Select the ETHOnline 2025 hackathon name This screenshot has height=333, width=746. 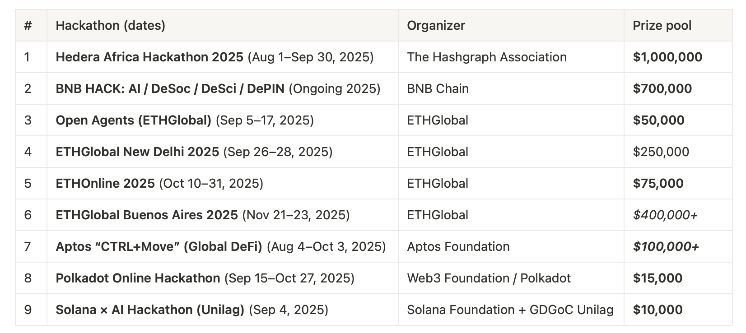coord(105,183)
